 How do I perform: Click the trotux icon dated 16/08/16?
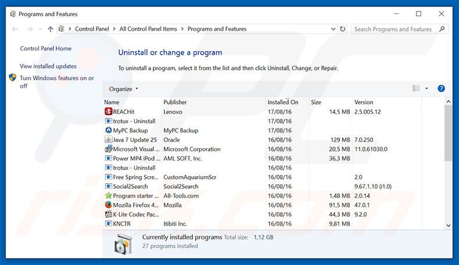coord(108,168)
